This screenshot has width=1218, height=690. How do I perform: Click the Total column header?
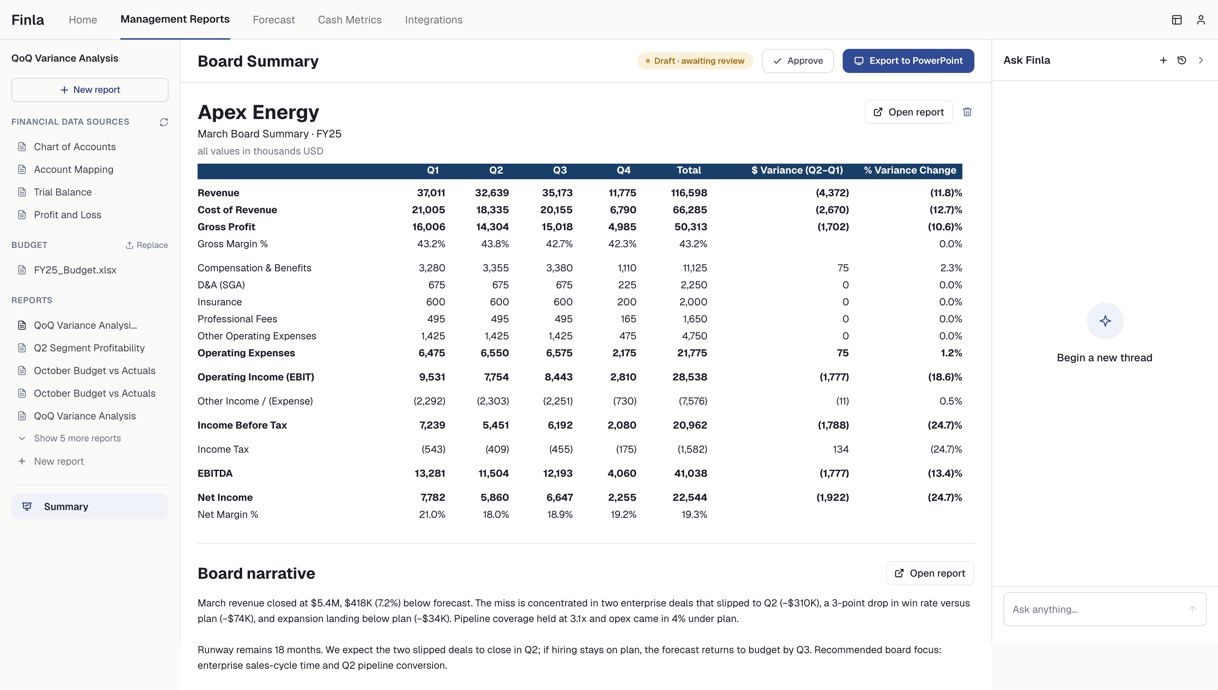(x=689, y=171)
